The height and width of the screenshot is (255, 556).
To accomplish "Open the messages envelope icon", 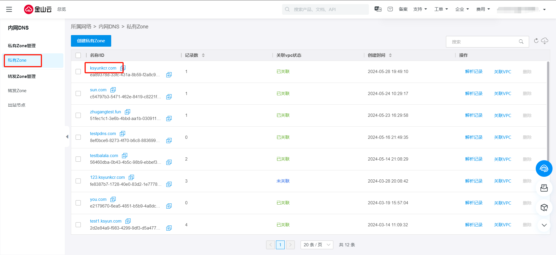I will (390, 9).
